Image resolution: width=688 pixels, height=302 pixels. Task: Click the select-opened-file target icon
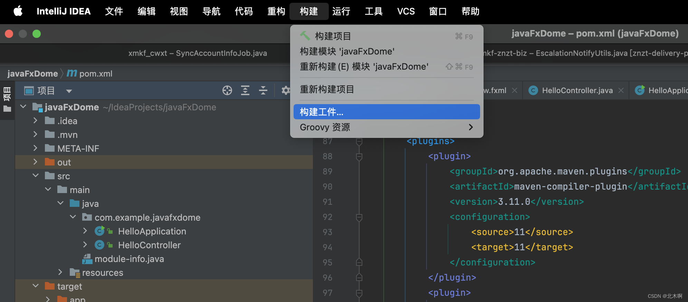pos(227,90)
